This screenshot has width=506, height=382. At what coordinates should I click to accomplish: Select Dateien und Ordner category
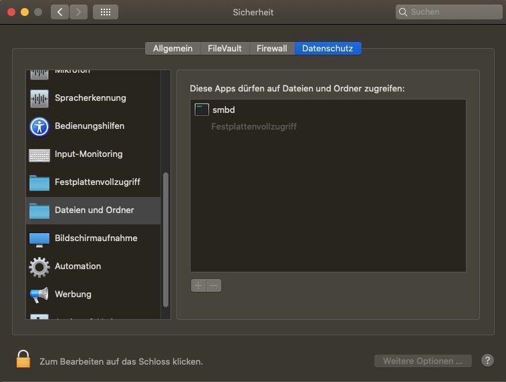pyautogui.click(x=94, y=210)
